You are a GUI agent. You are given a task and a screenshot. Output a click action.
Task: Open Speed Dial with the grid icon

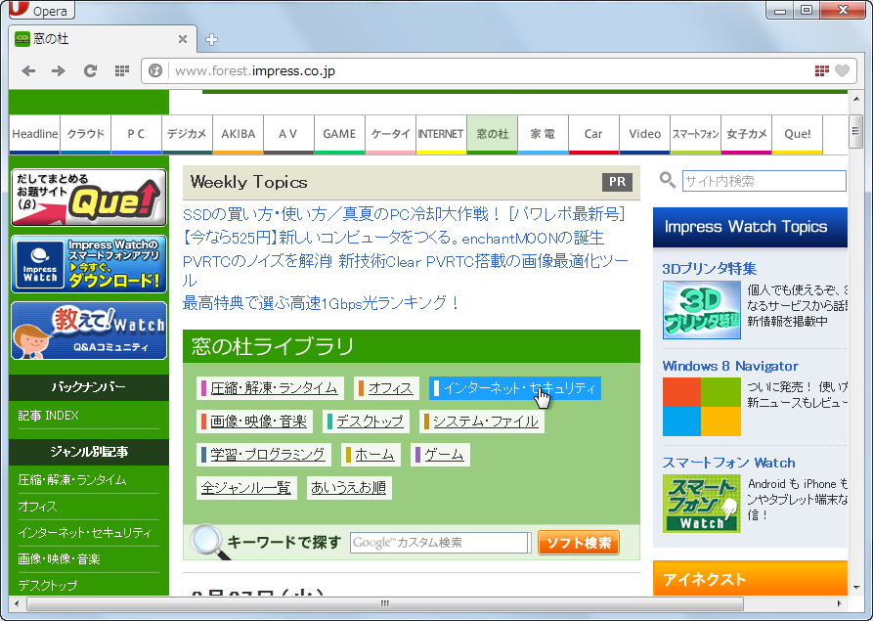click(x=121, y=70)
